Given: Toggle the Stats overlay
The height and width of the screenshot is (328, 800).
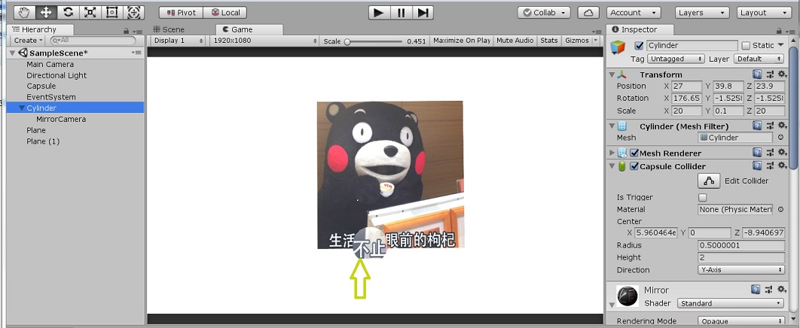Looking at the screenshot, I should point(549,41).
